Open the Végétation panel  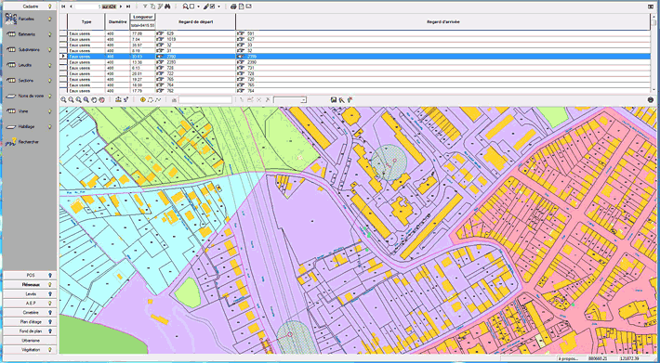tap(30, 350)
